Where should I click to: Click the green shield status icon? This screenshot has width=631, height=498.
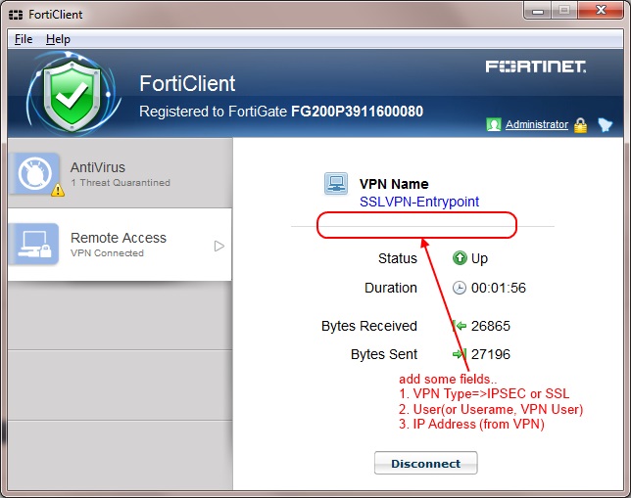click(60, 96)
